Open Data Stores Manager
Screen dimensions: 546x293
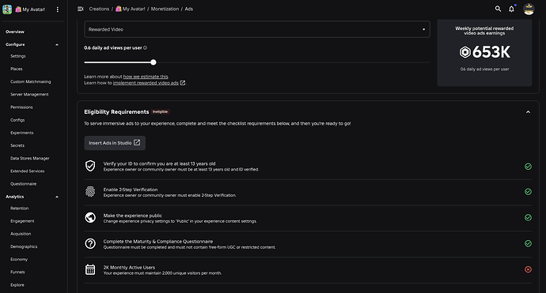tap(30, 158)
